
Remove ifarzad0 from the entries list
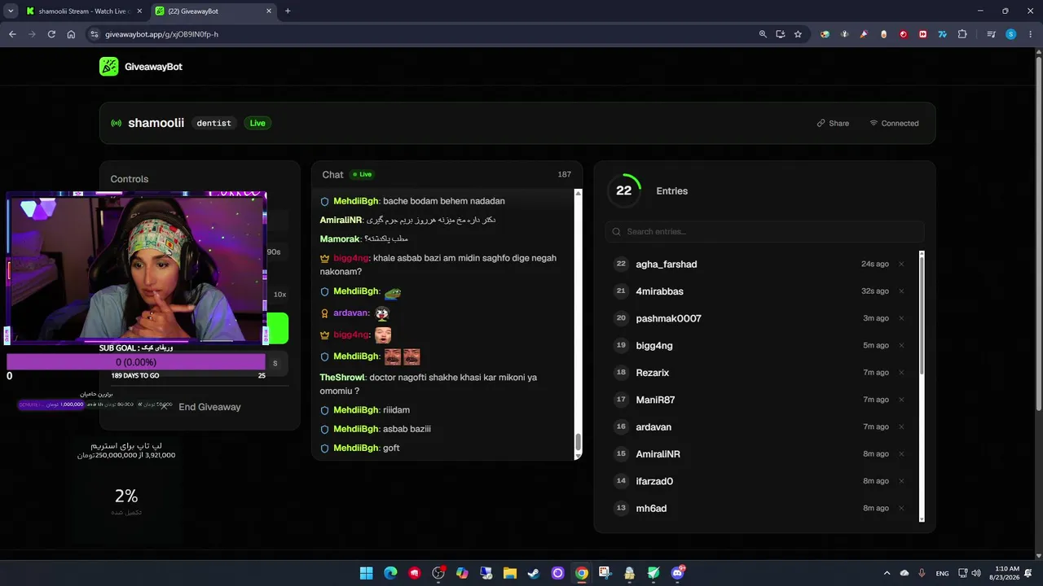coord(901,481)
